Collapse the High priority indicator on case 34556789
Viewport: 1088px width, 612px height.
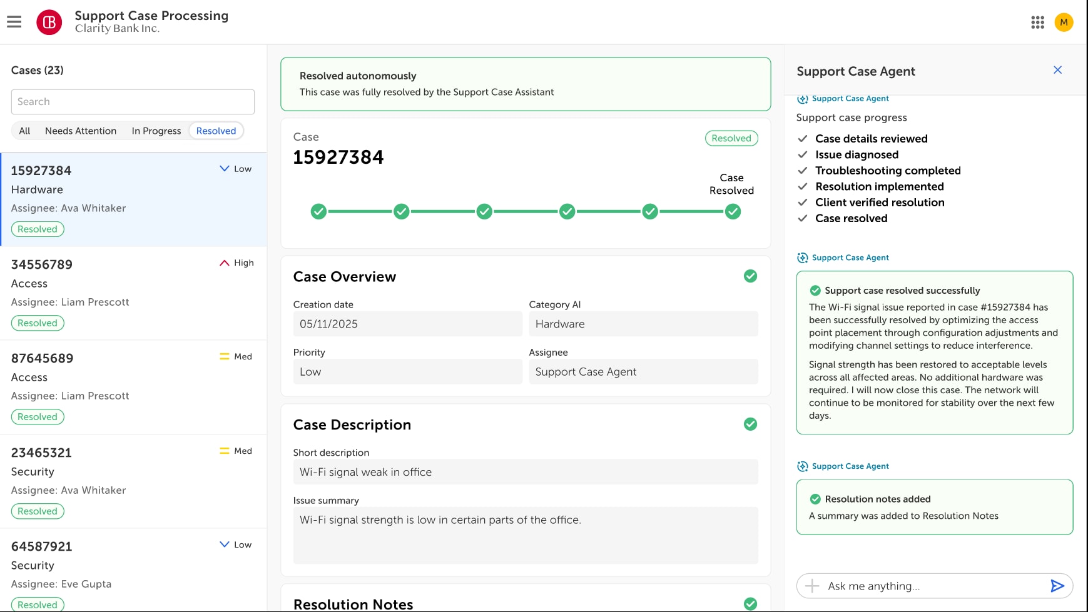(x=224, y=263)
